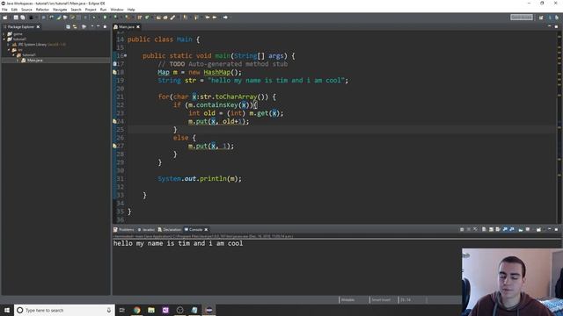Screen dimensions: 563x316
Task: Click the Open Console icon in Console toolbar
Action: [538, 229]
